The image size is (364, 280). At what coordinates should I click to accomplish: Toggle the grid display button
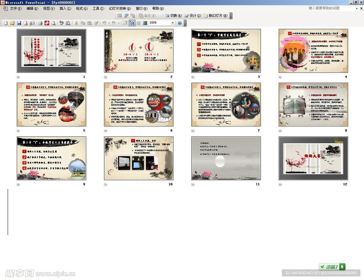click(x=138, y=23)
